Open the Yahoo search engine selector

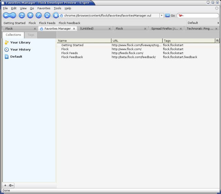(x=181, y=16)
